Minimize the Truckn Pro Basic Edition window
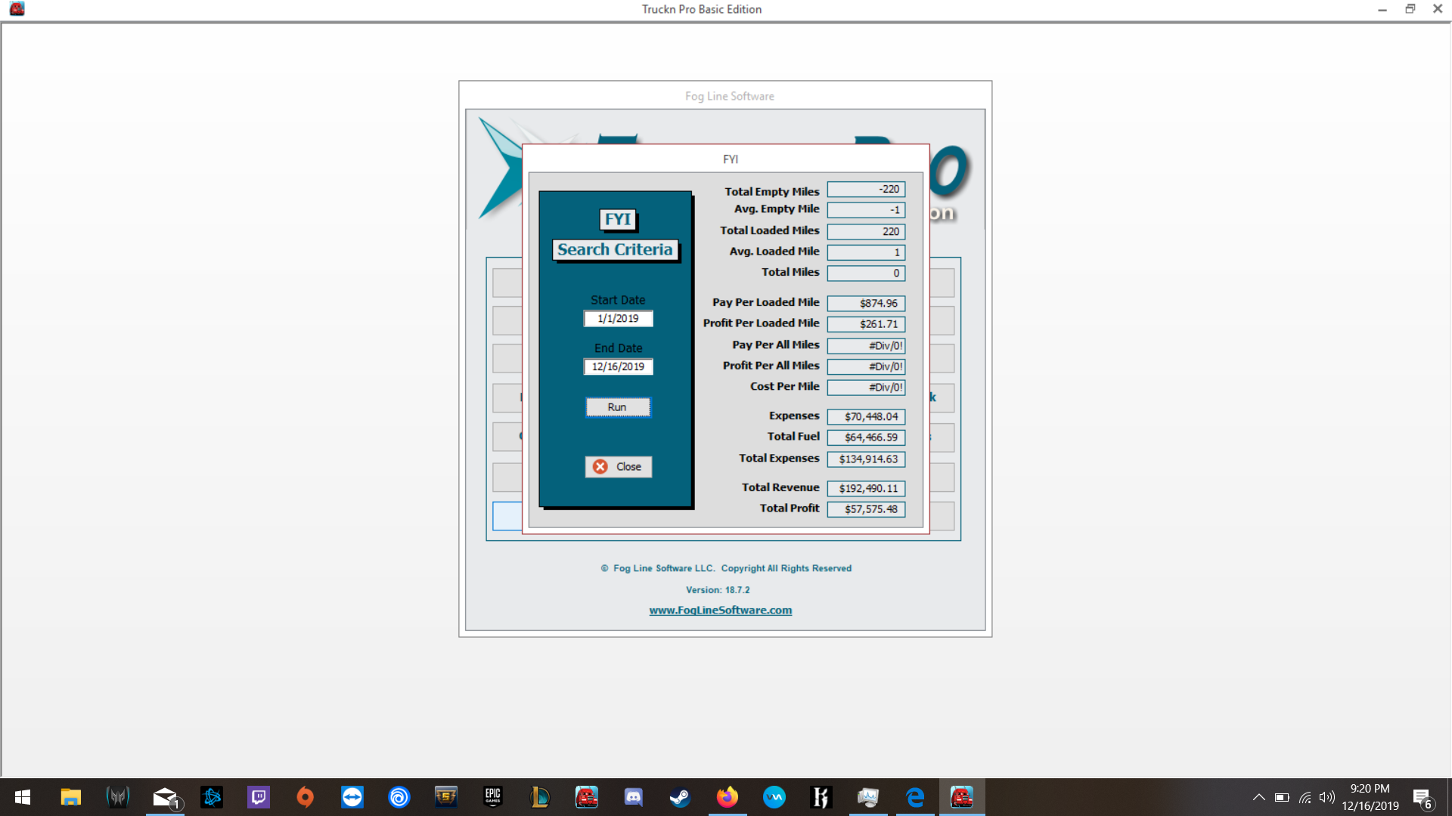The width and height of the screenshot is (1452, 816). [1382, 9]
